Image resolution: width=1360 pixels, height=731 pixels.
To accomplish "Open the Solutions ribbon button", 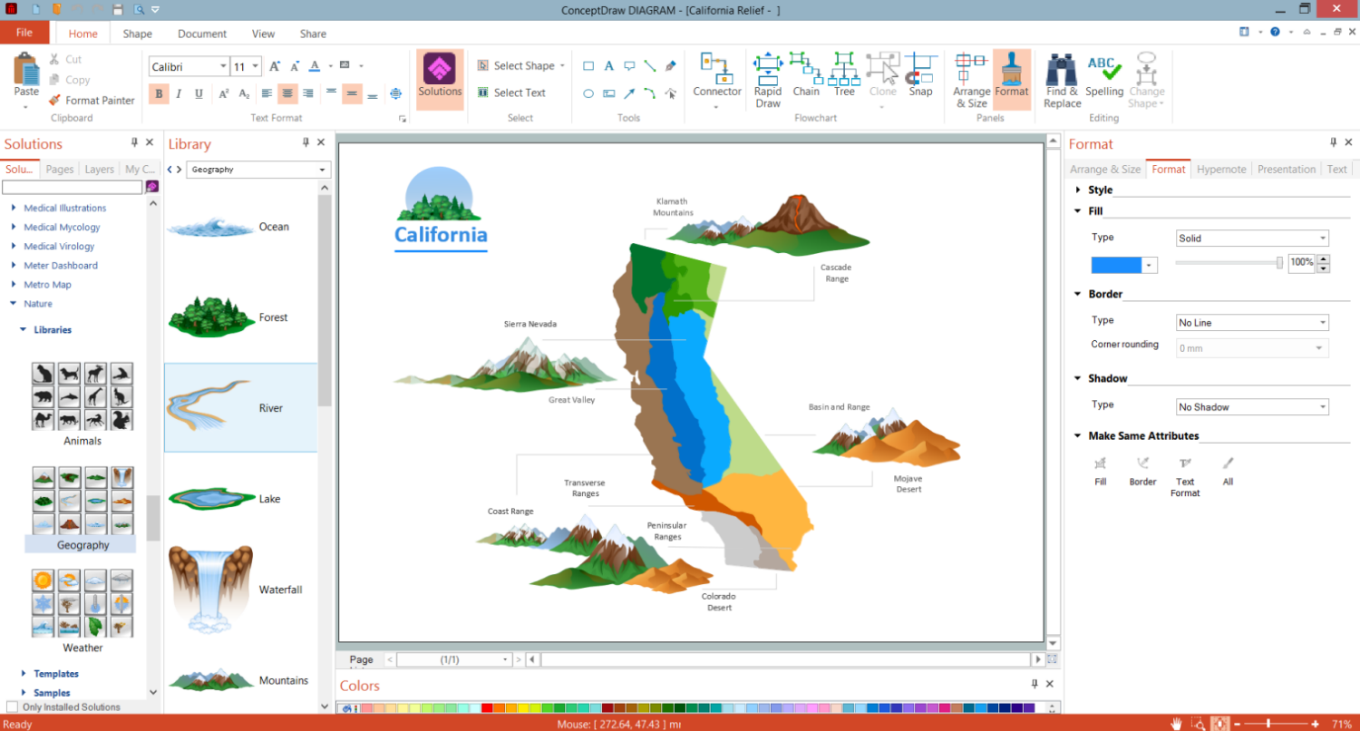I will pyautogui.click(x=440, y=79).
